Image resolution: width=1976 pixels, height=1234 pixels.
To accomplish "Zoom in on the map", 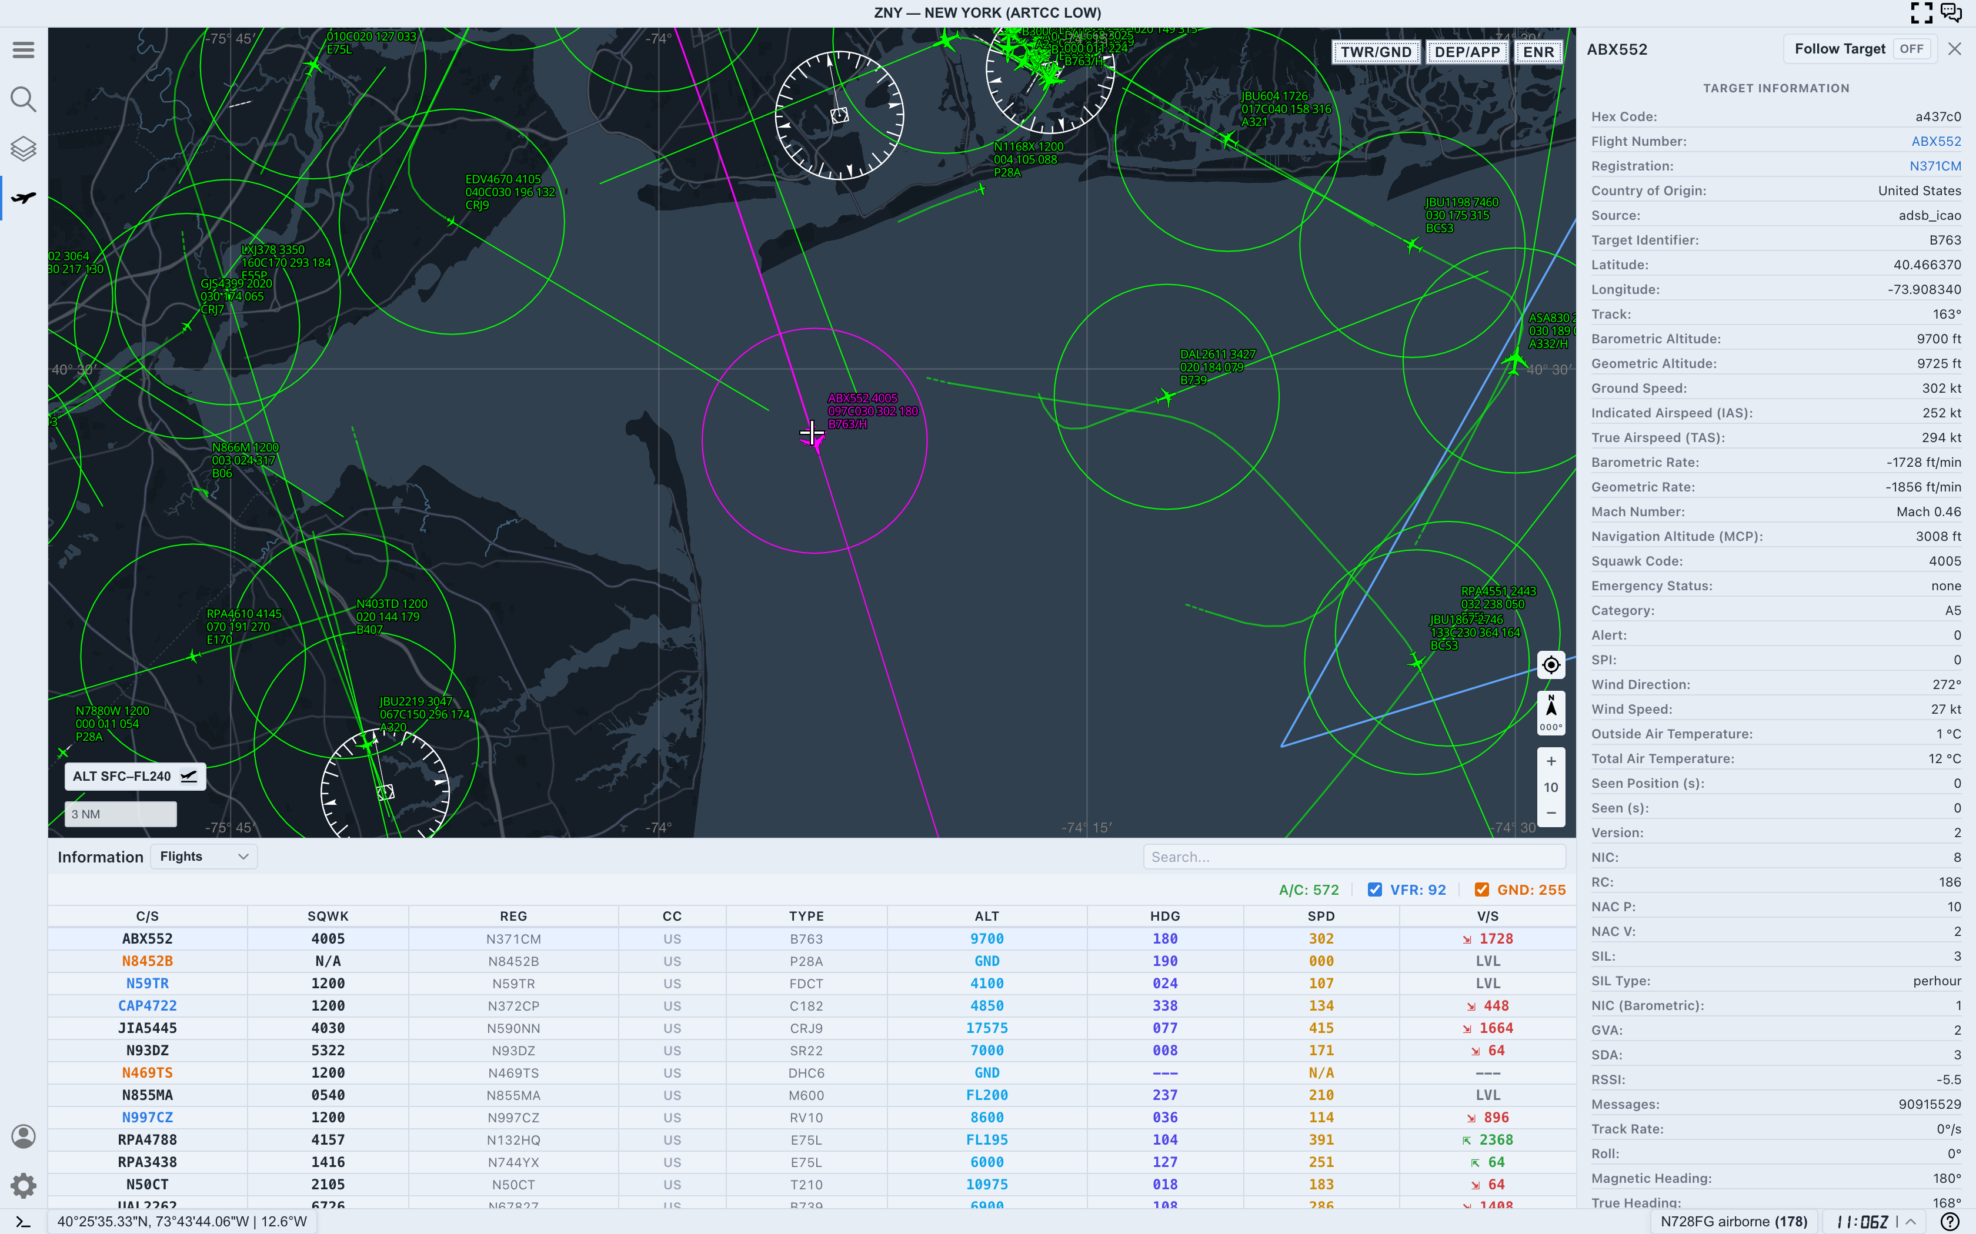I will pos(1551,761).
